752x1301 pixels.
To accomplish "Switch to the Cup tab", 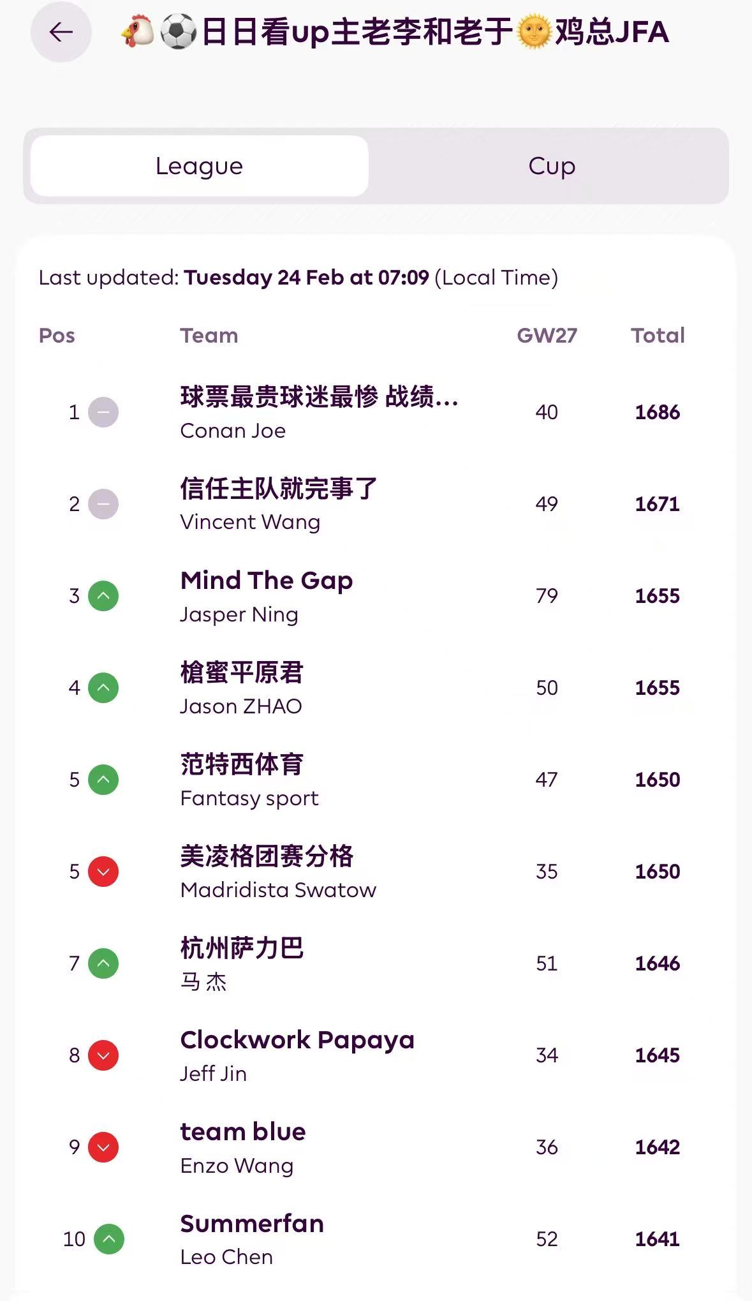I will [552, 166].
